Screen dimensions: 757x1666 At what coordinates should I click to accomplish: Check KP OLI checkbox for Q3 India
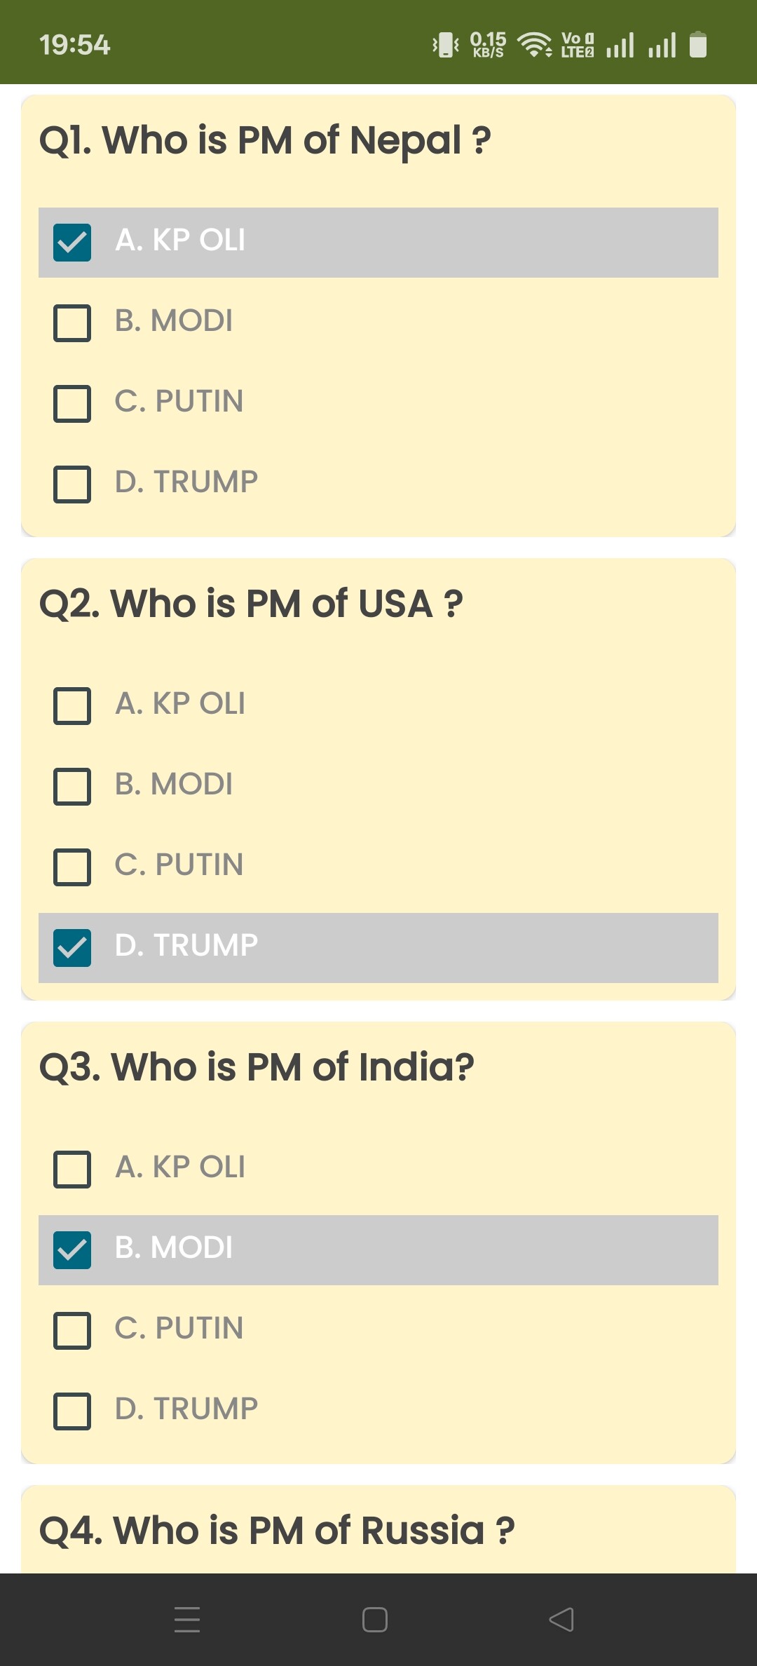coord(72,1170)
